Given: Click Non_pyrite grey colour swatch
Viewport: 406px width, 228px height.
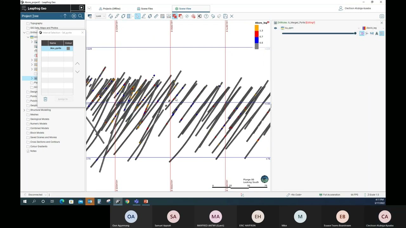Looking at the screenshot, I should coord(68,48).
